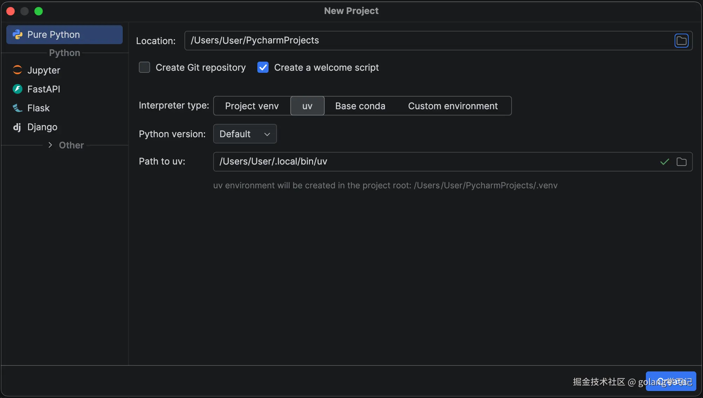Expand the Other project types section
Image resolution: width=703 pixels, height=398 pixels.
50,145
